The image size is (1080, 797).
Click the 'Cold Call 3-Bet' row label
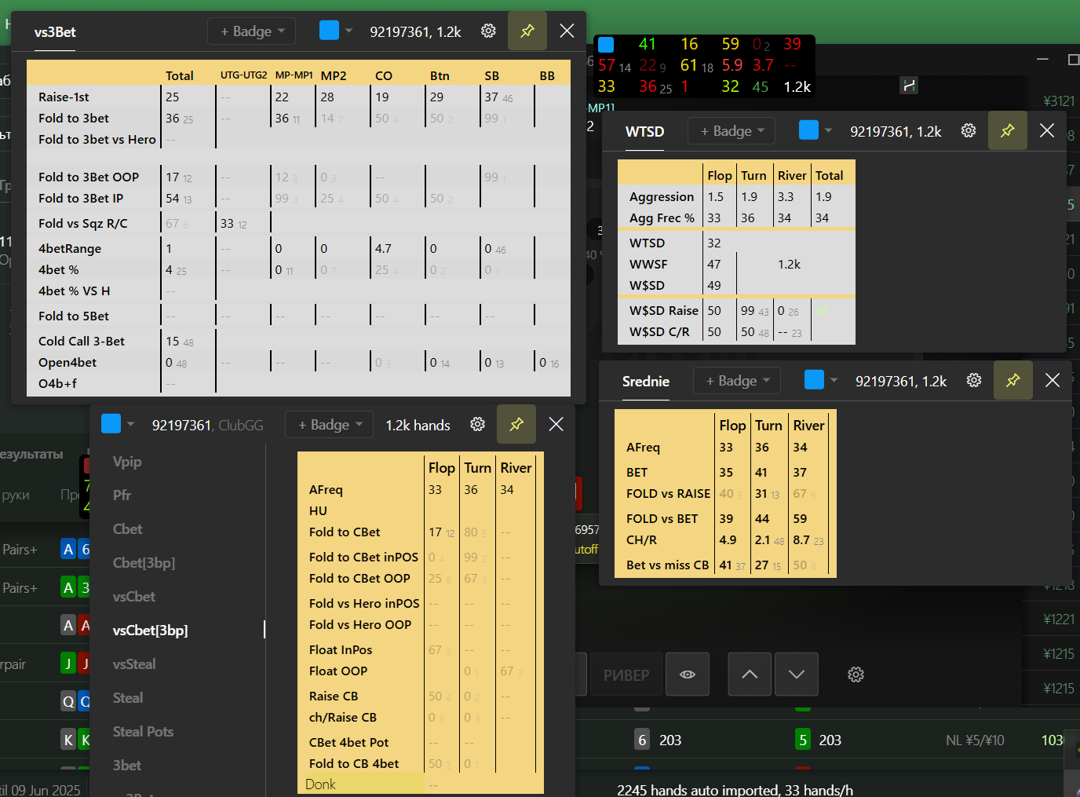82,342
